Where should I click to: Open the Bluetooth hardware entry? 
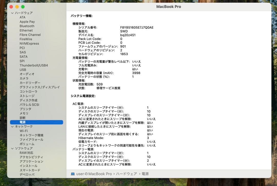click(27, 26)
